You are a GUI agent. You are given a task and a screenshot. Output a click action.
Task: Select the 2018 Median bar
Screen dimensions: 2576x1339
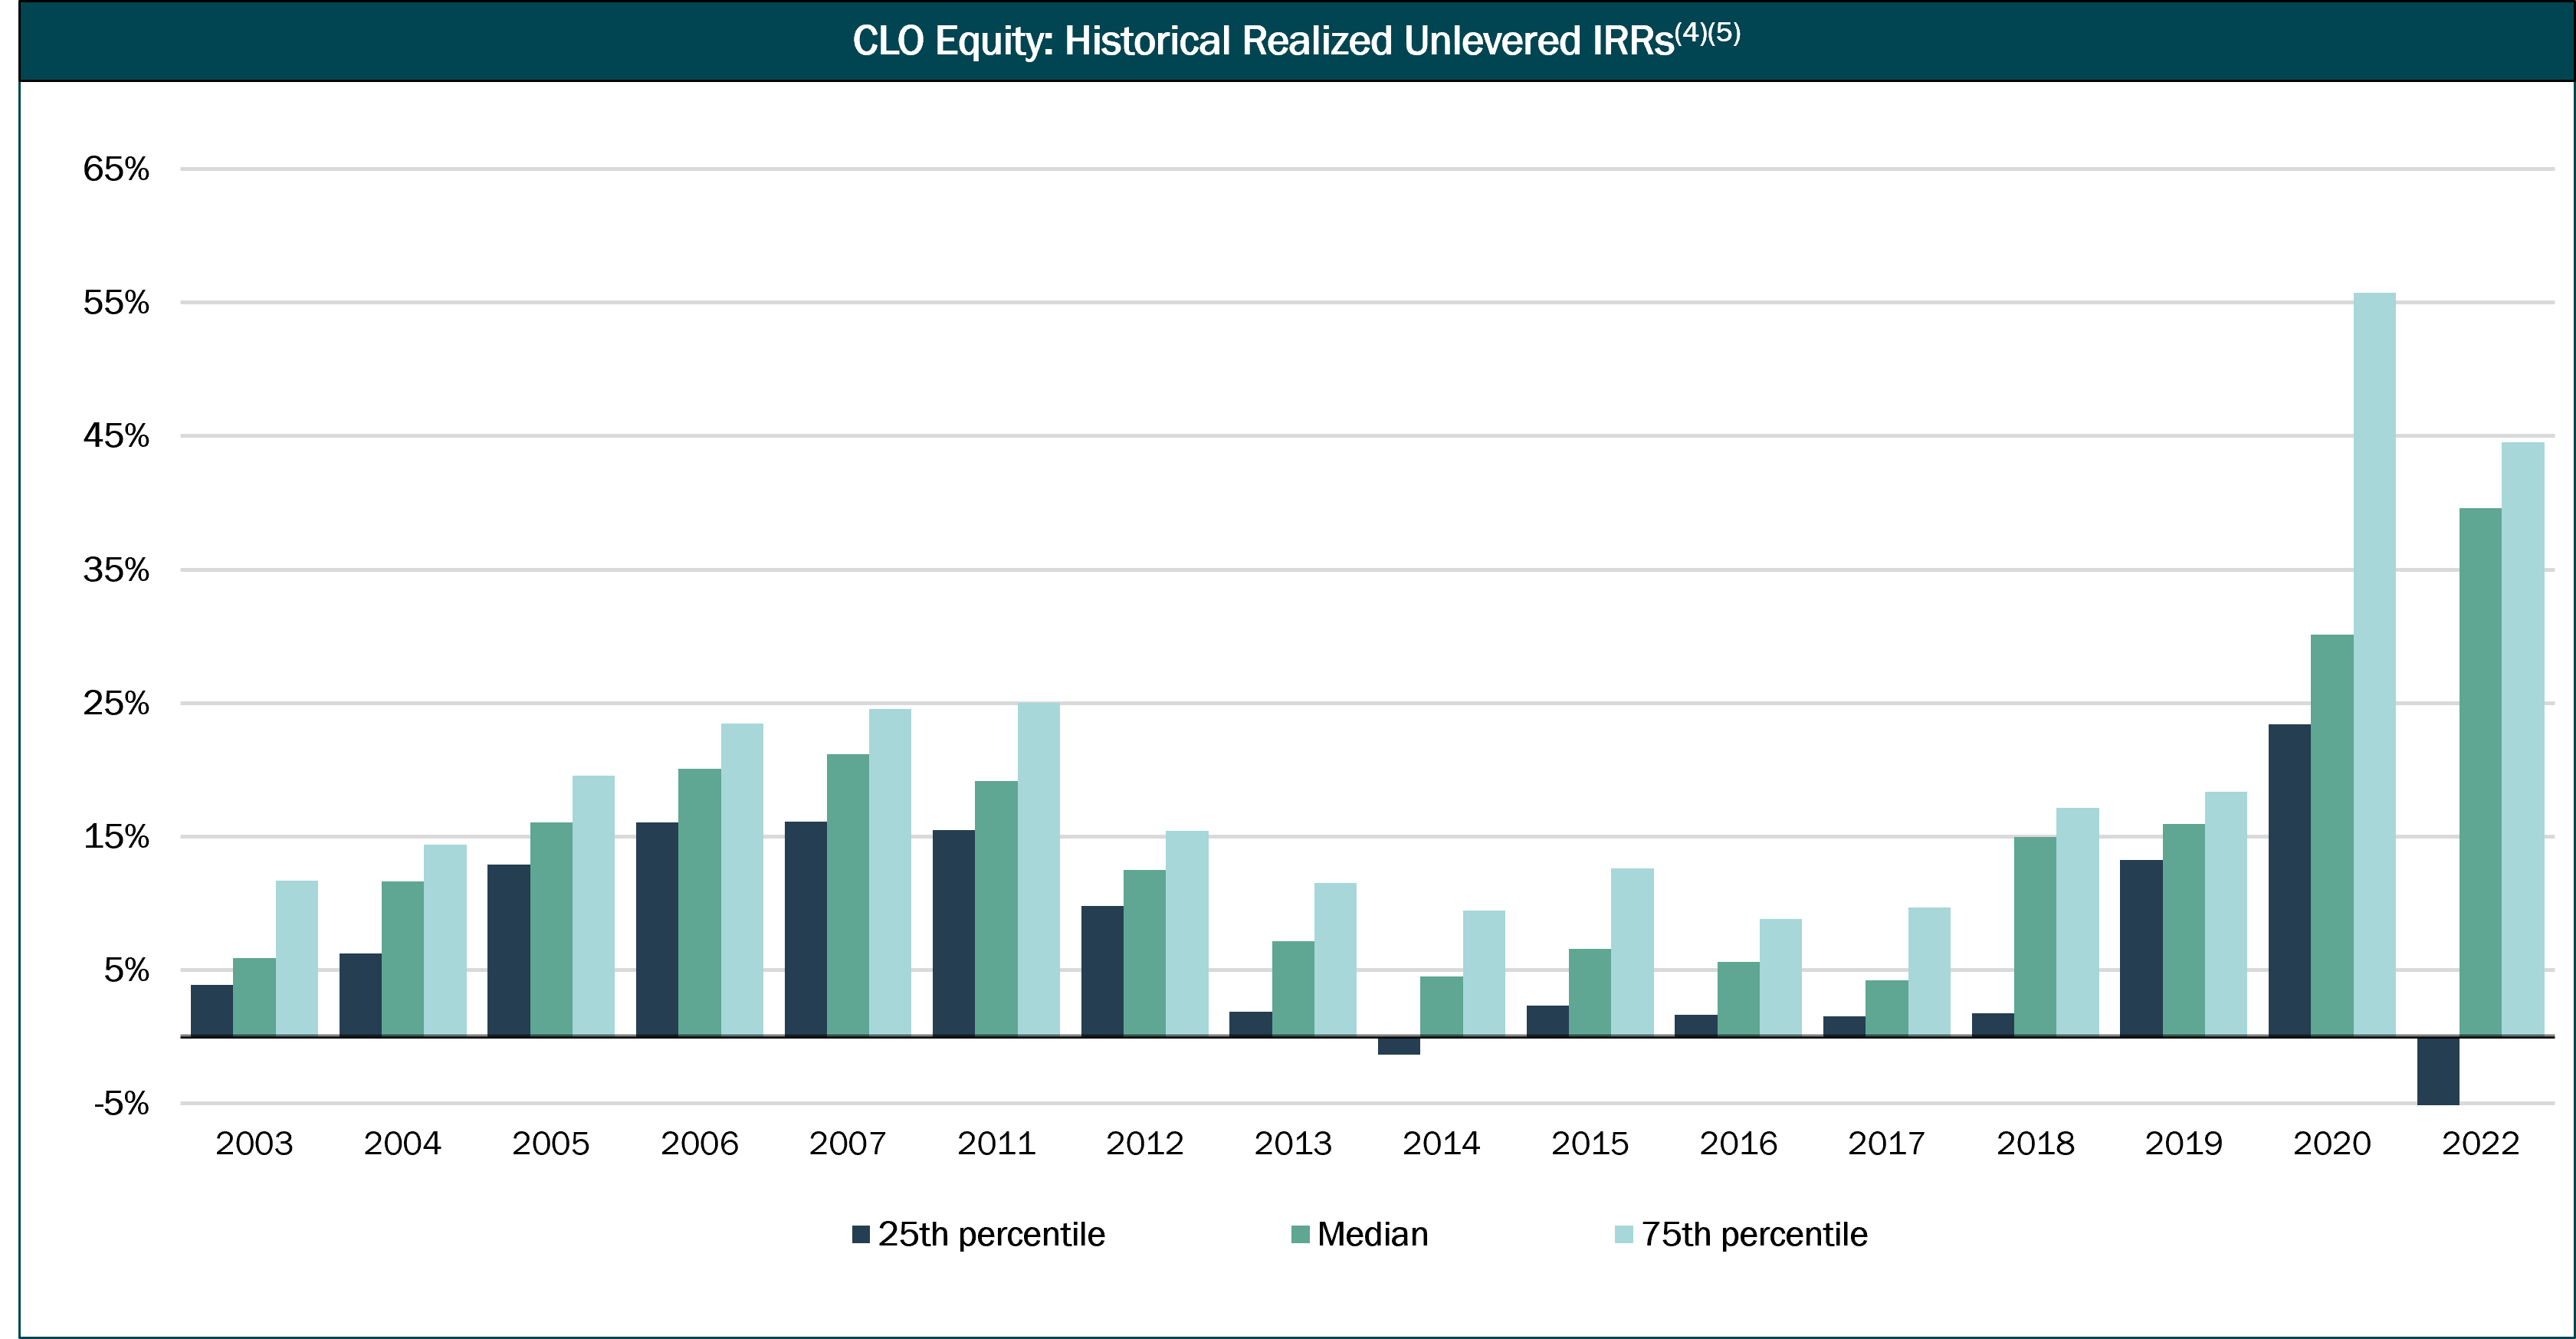click(x=2035, y=936)
